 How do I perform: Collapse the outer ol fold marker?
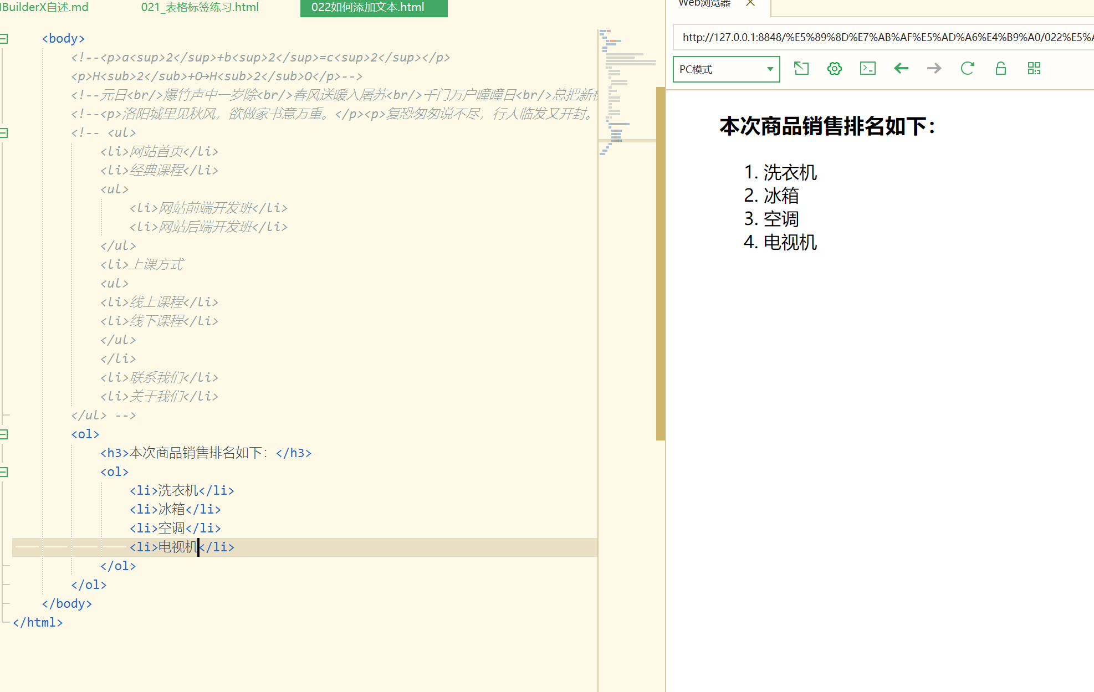[x=4, y=434]
